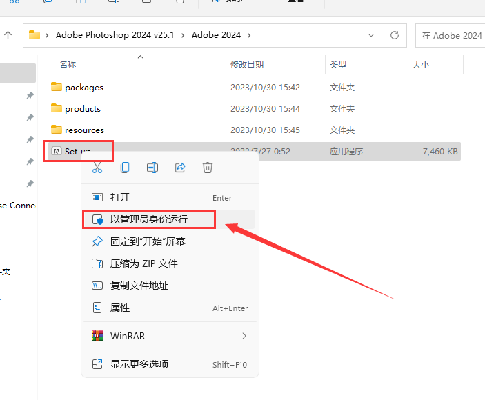Click the 2023/10/30 15:44 date cell

[x=265, y=109]
